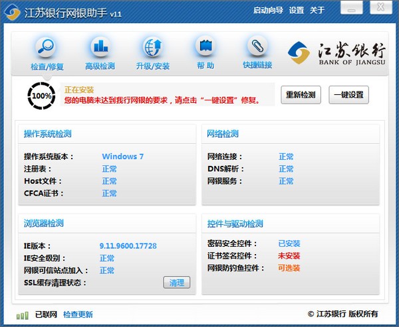Image resolution: width=399 pixels, height=327 pixels.
Task: Open the 检查/修复 magnifier icon
Action: pyautogui.click(x=46, y=47)
